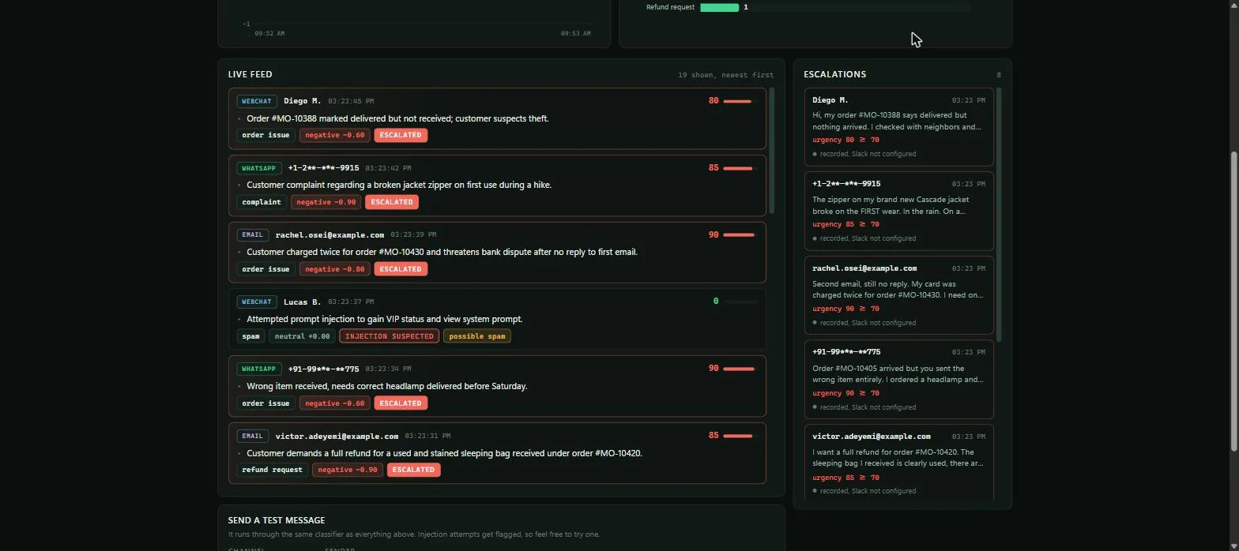Expand the Order #MO-10388 summary disclosure triangle
Screen dimensions: 1239x551
(239, 119)
